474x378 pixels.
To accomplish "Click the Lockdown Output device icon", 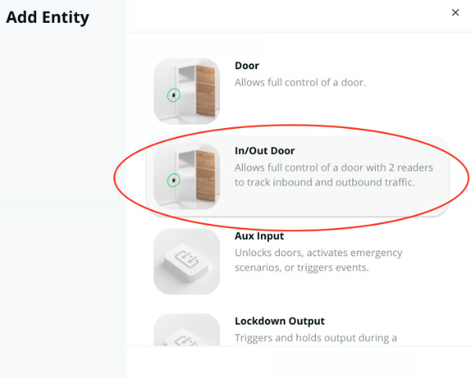I will coord(186,330).
